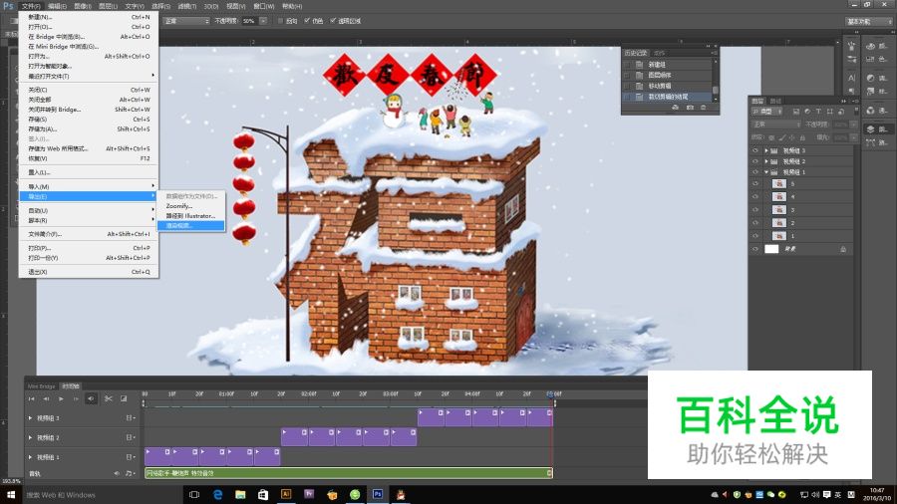This screenshot has width=897, height=504.
Task: Open the 基本功能 workspace dropdown
Action: click(868, 20)
